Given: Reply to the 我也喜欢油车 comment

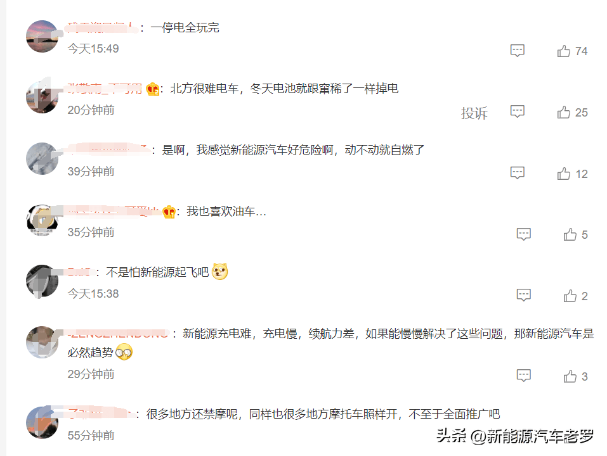Looking at the screenshot, I should 524,234.
